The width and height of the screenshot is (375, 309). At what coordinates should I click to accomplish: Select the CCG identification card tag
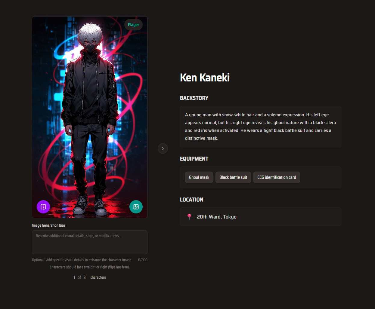pyautogui.click(x=277, y=177)
